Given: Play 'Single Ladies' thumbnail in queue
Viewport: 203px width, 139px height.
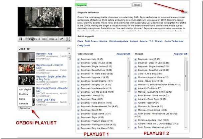Looking at the screenshot, I should [27, 80].
